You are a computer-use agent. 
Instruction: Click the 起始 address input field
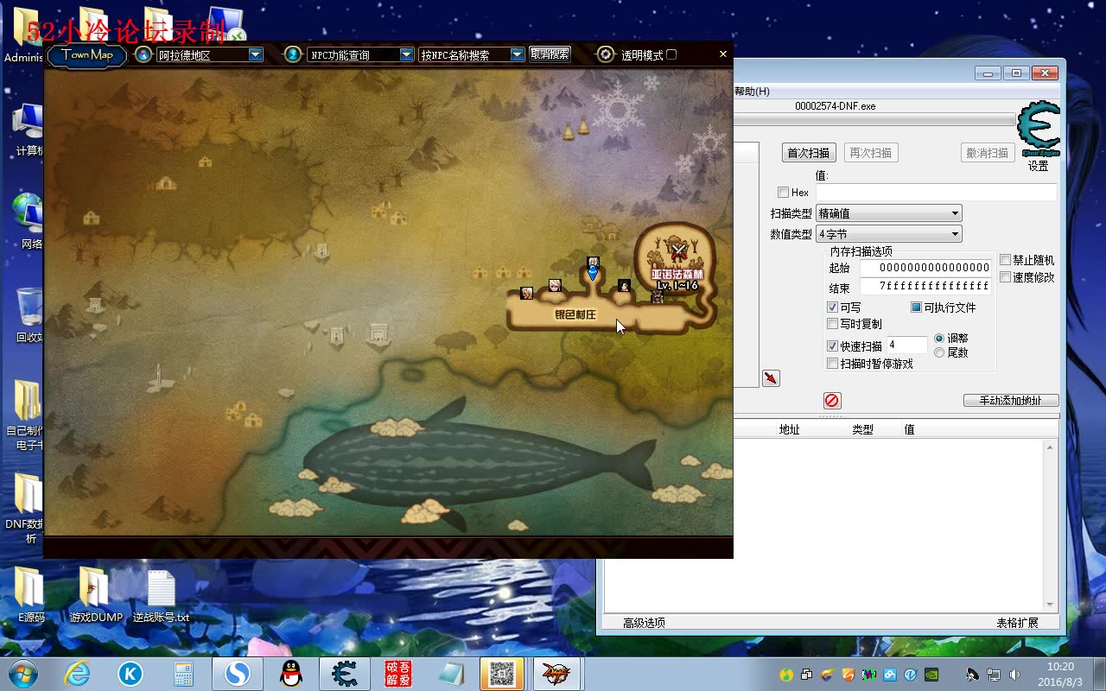click(925, 268)
